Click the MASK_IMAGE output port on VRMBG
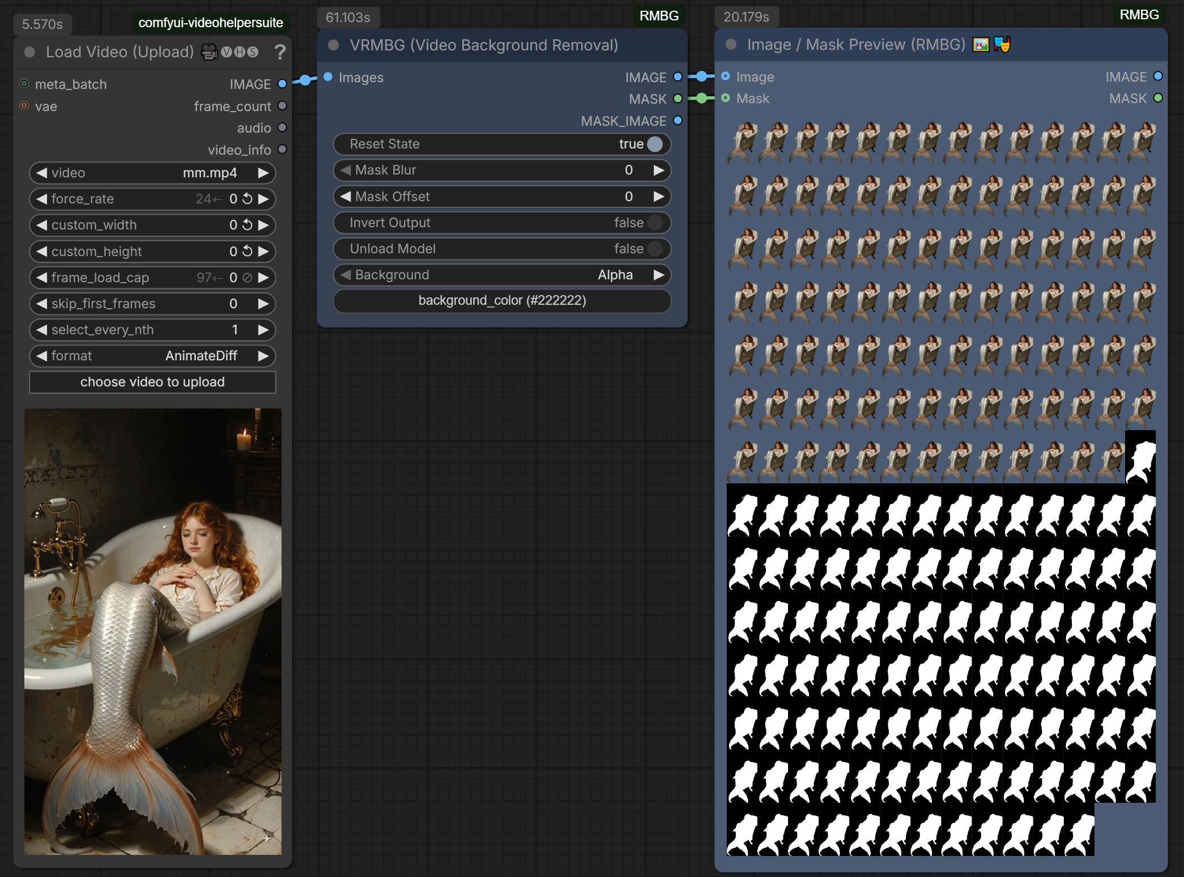This screenshot has width=1184, height=877. pos(678,121)
